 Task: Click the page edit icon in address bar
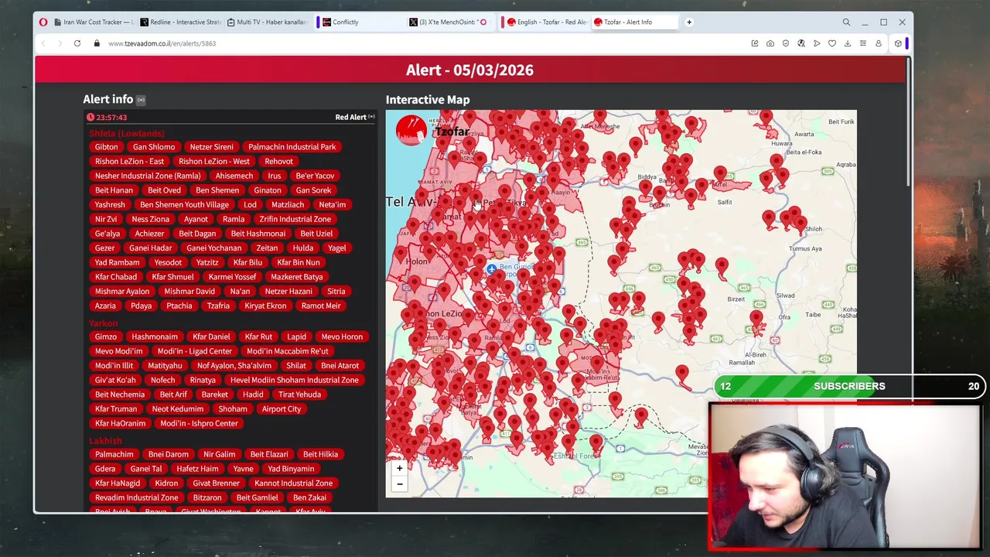(x=755, y=43)
